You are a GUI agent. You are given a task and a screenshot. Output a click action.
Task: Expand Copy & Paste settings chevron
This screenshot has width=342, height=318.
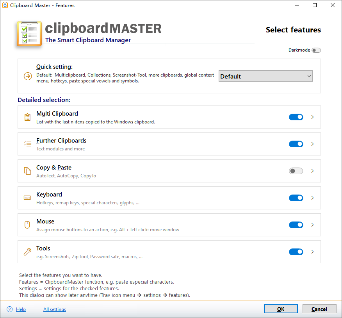pyautogui.click(x=312, y=171)
